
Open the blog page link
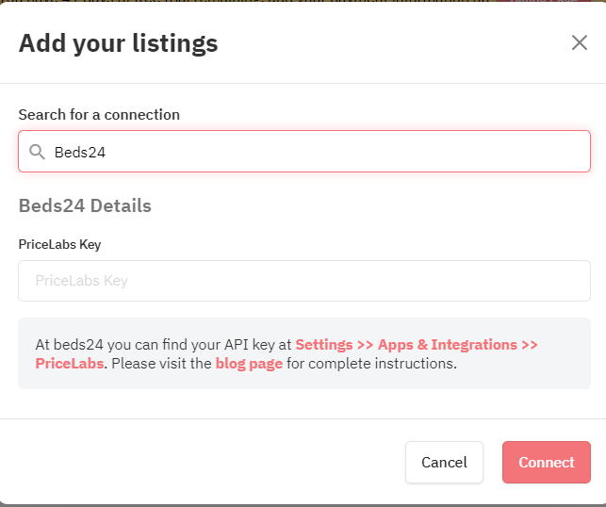click(249, 364)
